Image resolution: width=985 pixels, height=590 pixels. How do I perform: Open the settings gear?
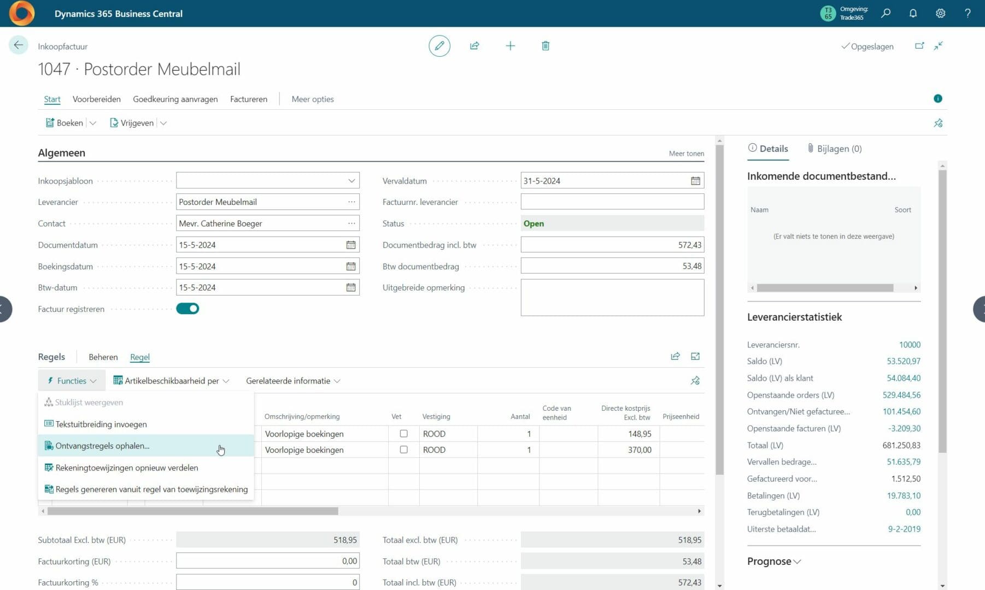click(940, 13)
